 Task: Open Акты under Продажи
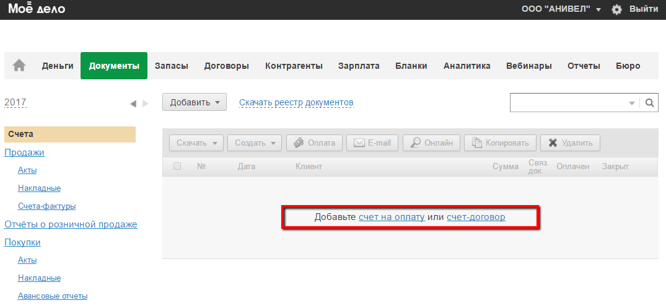[27, 170]
